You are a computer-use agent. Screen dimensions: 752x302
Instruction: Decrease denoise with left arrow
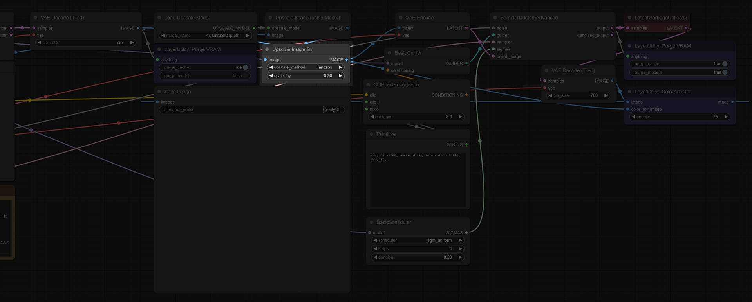click(375, 257)
